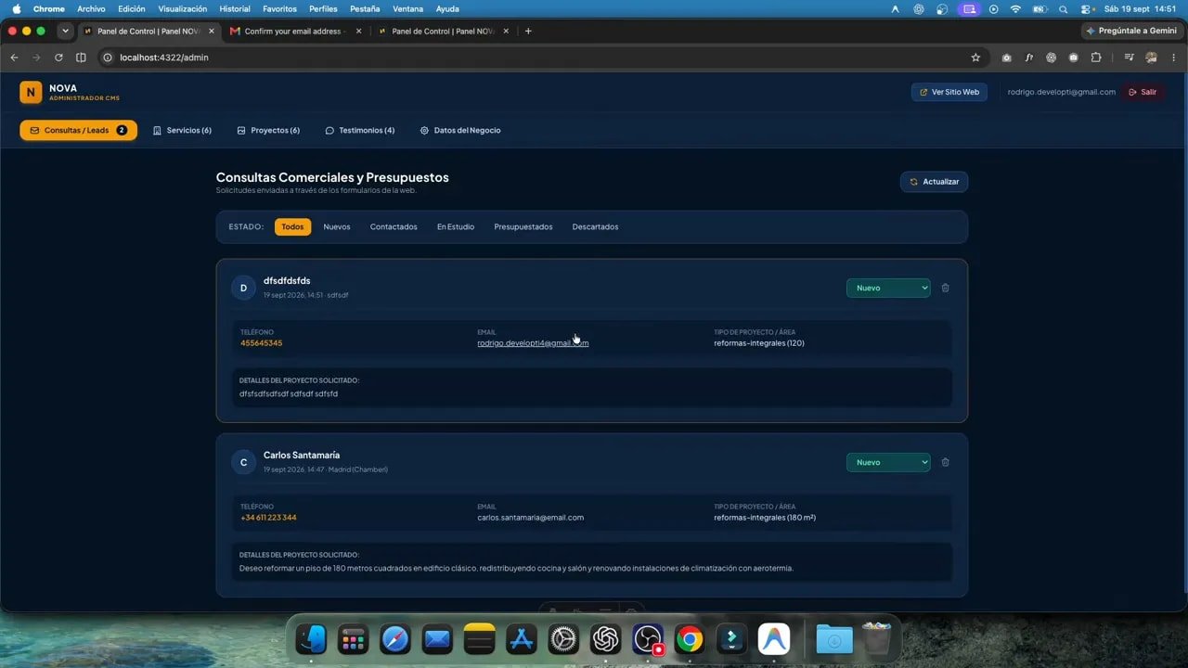Open the App Store from the Dock
Screen dimensions: 1188x668
pyautogui.click(x=521, y=639)
